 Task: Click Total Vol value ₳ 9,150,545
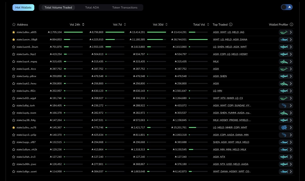(180, 150)
